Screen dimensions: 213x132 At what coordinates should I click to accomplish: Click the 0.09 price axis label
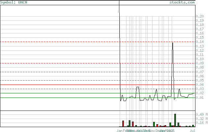coord(200,63)
